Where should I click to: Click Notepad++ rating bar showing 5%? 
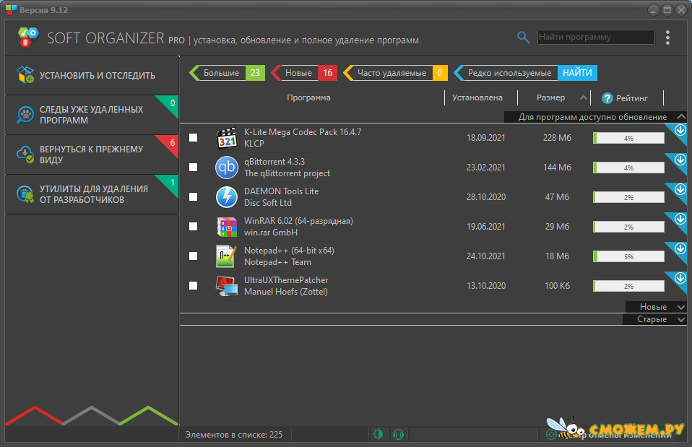pos(628,256)
